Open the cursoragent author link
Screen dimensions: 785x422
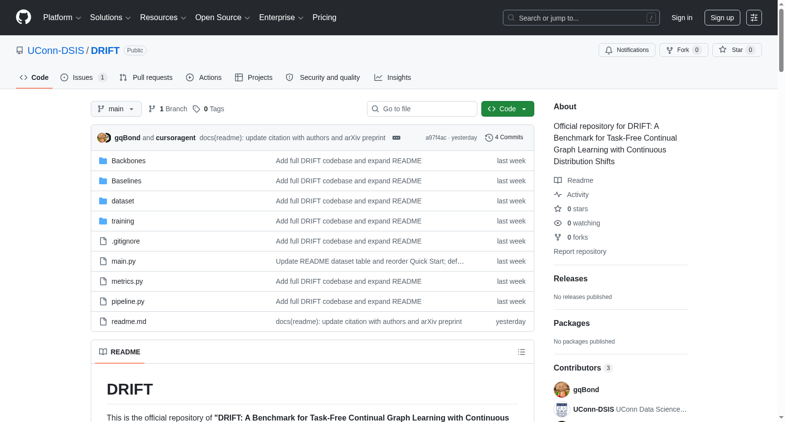176,138
